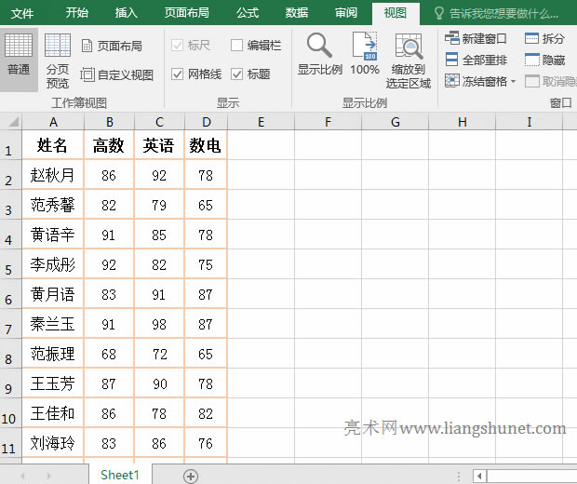
Task: Uncheck the 标题 headings checkbox
Action: pyautogui.click(x=237, y=74)
